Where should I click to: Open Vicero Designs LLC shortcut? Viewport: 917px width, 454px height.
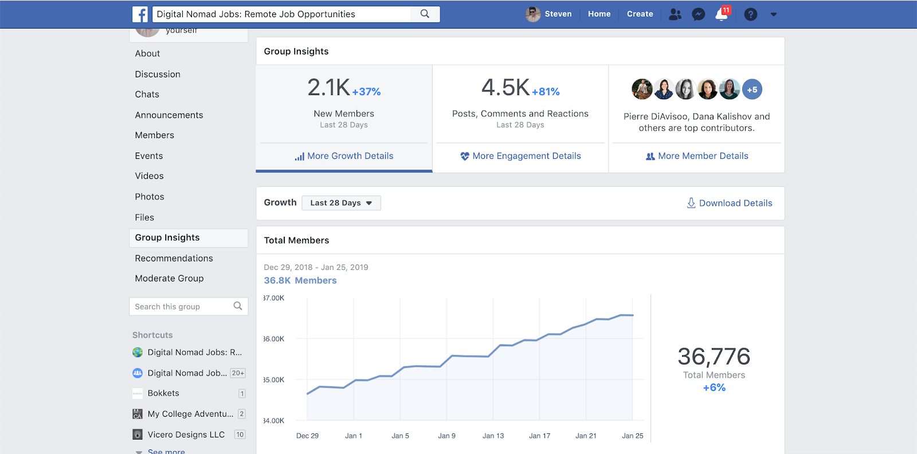(x=186, y=435)
